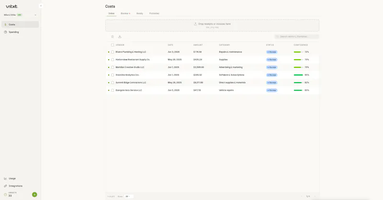The width and height of the screenshot is (383, 200).
Task: Click the credits clock icon
Action: pyautogui.click(x=5, y=194)
